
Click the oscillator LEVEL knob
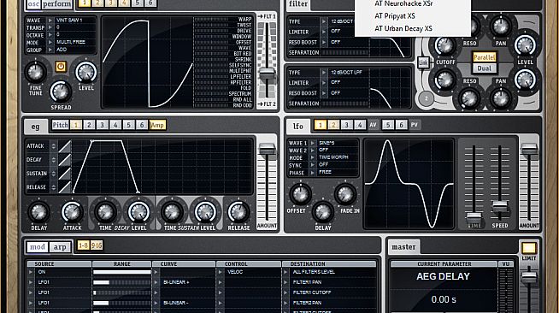[x=86, y=72]
